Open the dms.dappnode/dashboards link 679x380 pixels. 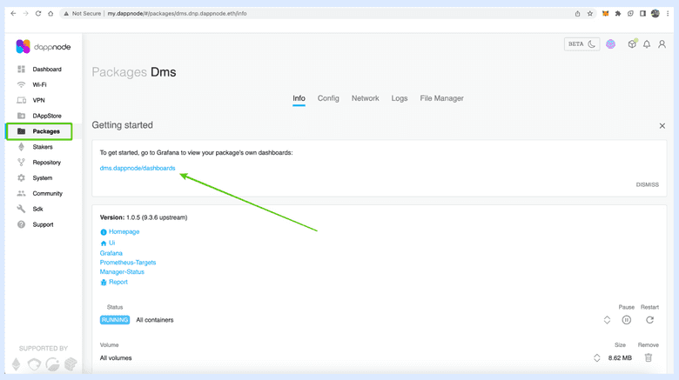[x=138, y=168]
